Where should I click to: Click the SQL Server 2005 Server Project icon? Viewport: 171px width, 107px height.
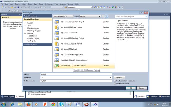pos(57,27)
